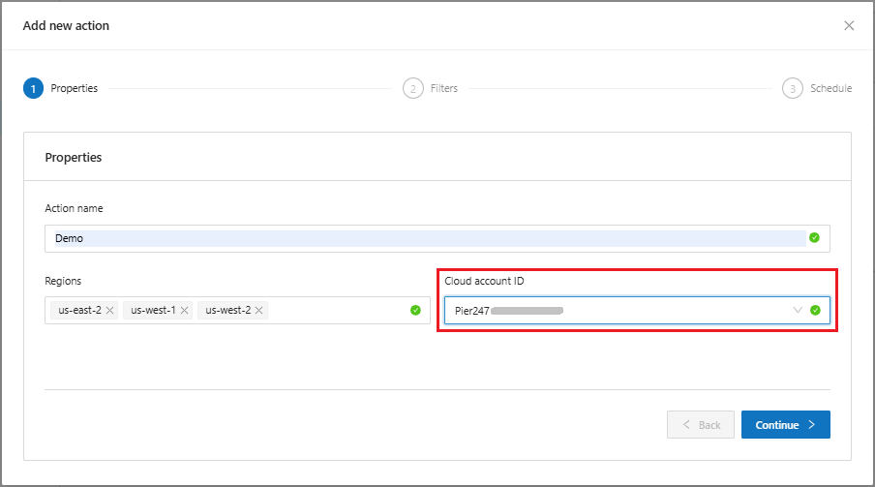The height and width of the screenshot is (487, 875).
Task: Click the step 2 number circle
Action: pyautogui.click(x=413, y=89)
